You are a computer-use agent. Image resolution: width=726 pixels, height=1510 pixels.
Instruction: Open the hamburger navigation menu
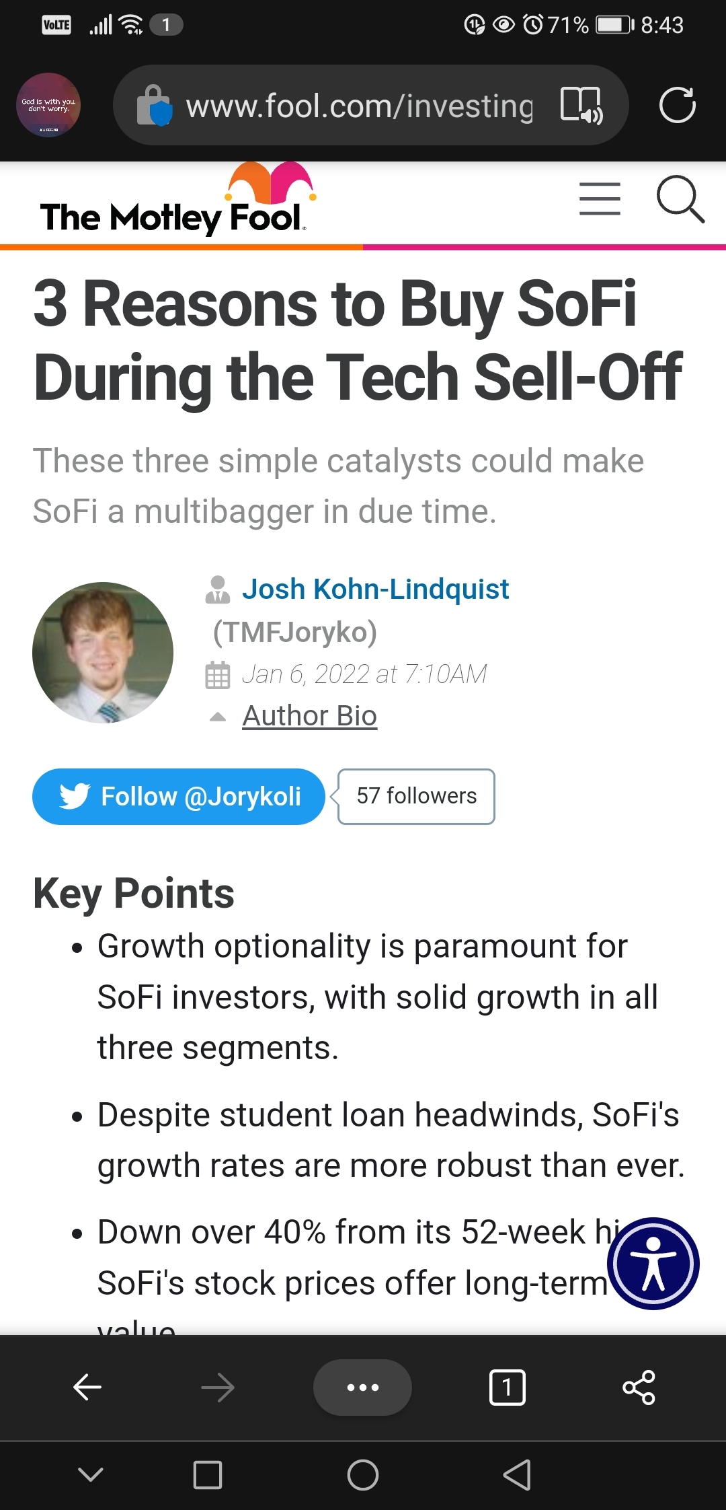(600, 199)
